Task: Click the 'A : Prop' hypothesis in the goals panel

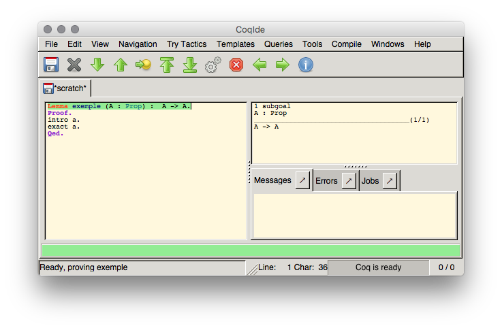Action: click(x=270, y=113)
